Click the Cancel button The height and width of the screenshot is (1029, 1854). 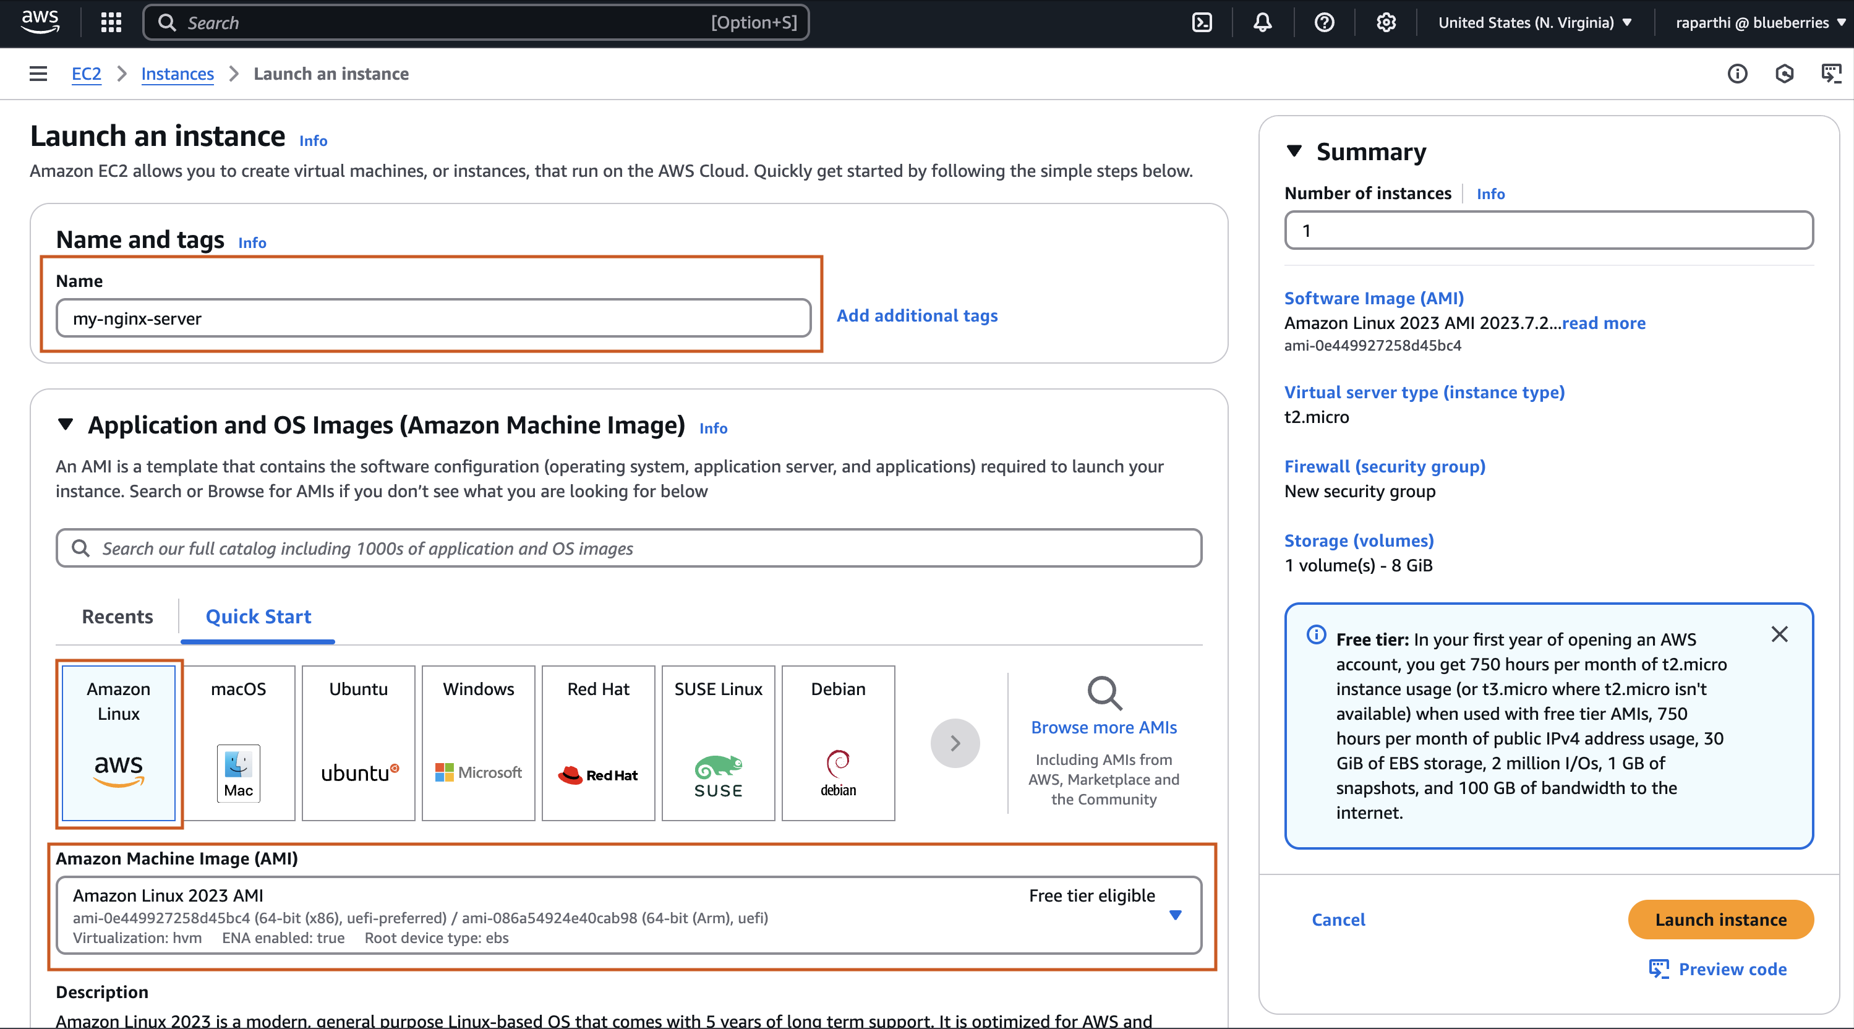(1338, 919)
